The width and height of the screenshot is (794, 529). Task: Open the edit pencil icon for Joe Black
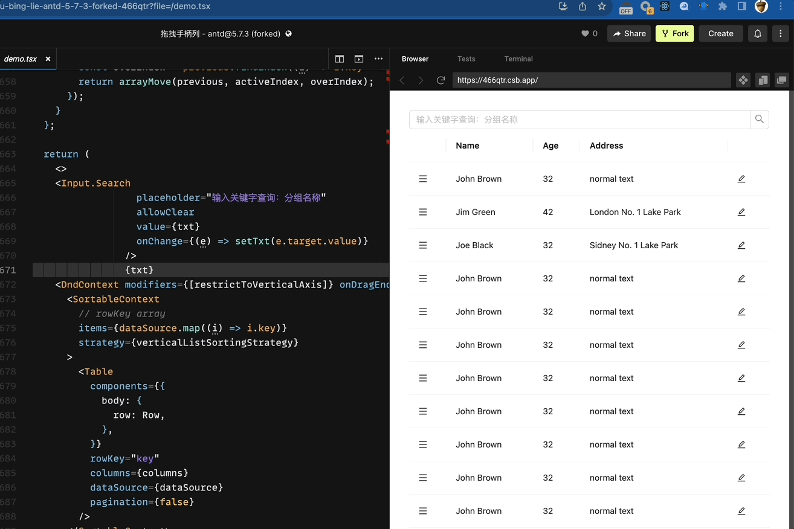(741, 245)
